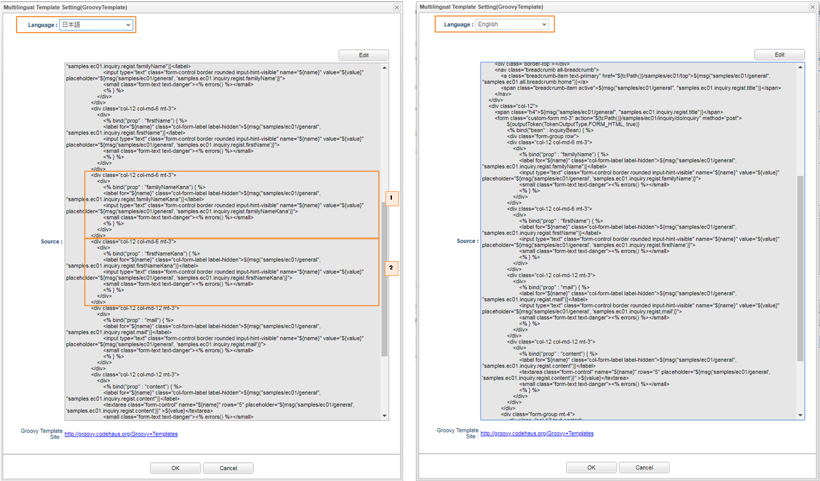Open the Language dropdown showing English

(x=512, y=24)
